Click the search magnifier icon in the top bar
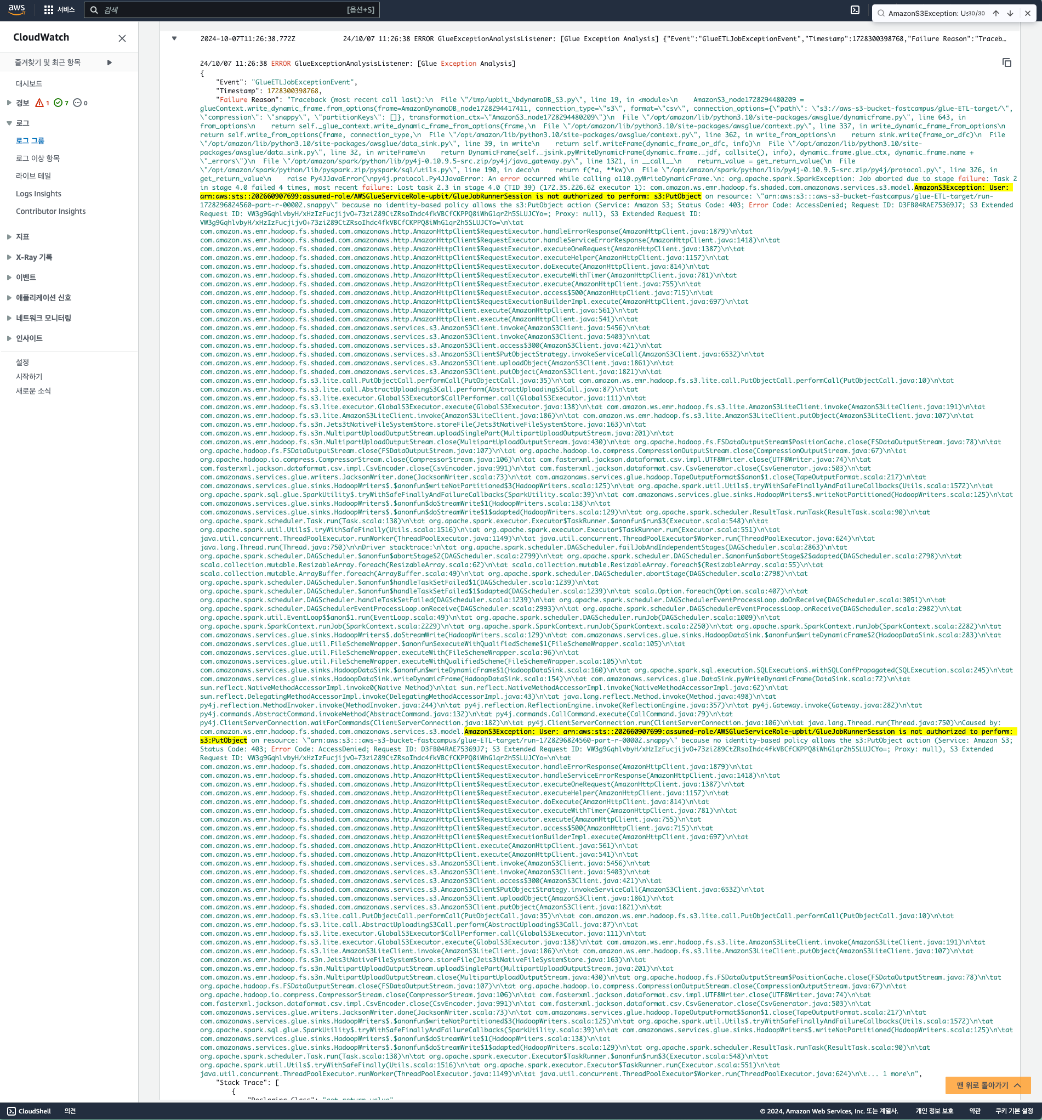The height and width of the screenshot is (1120, 1042). click(94, 9)
